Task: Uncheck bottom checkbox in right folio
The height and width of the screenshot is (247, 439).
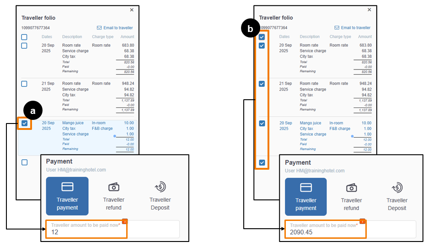Action: (x=262, y=162)
